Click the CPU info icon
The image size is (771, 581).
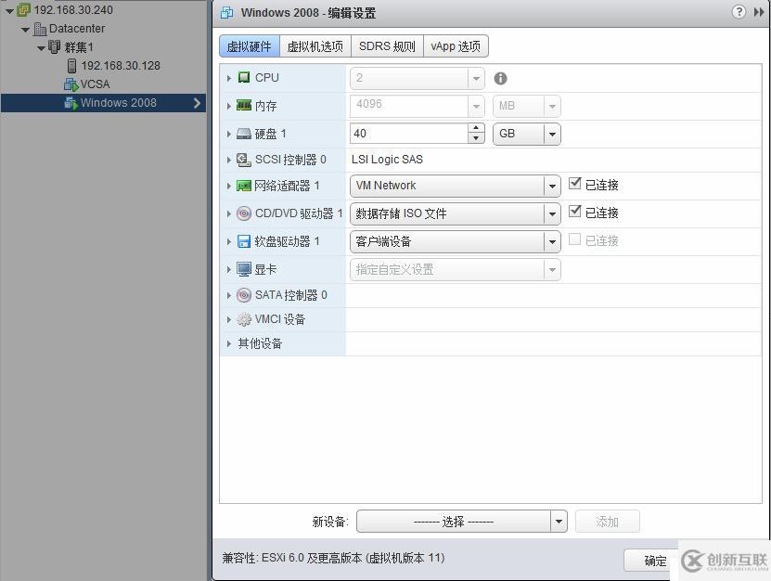point(500,78)
